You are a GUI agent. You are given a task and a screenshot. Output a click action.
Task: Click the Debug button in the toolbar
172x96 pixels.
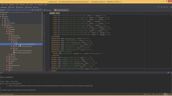point(164,7)
